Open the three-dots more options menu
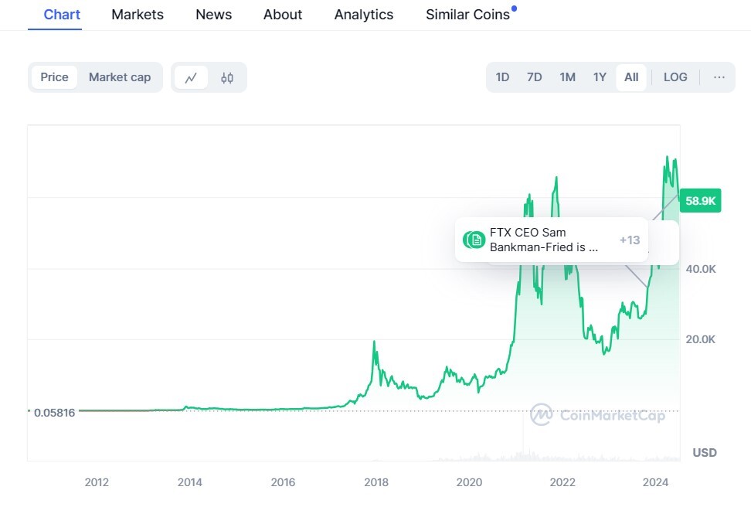Image resolution: width=751 pixels, height=507 pixels. tap(719, 77)
